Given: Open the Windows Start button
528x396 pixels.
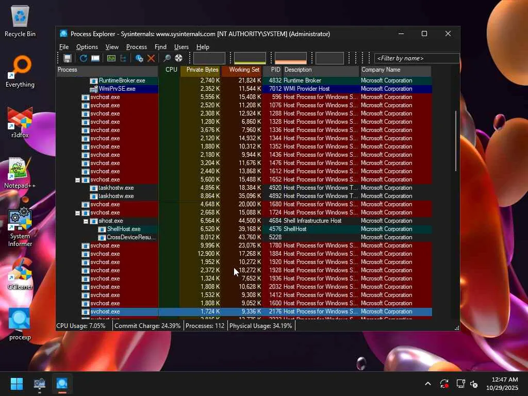Looking at the screenshot, I should pyautogui.click(x=16, y=384).
